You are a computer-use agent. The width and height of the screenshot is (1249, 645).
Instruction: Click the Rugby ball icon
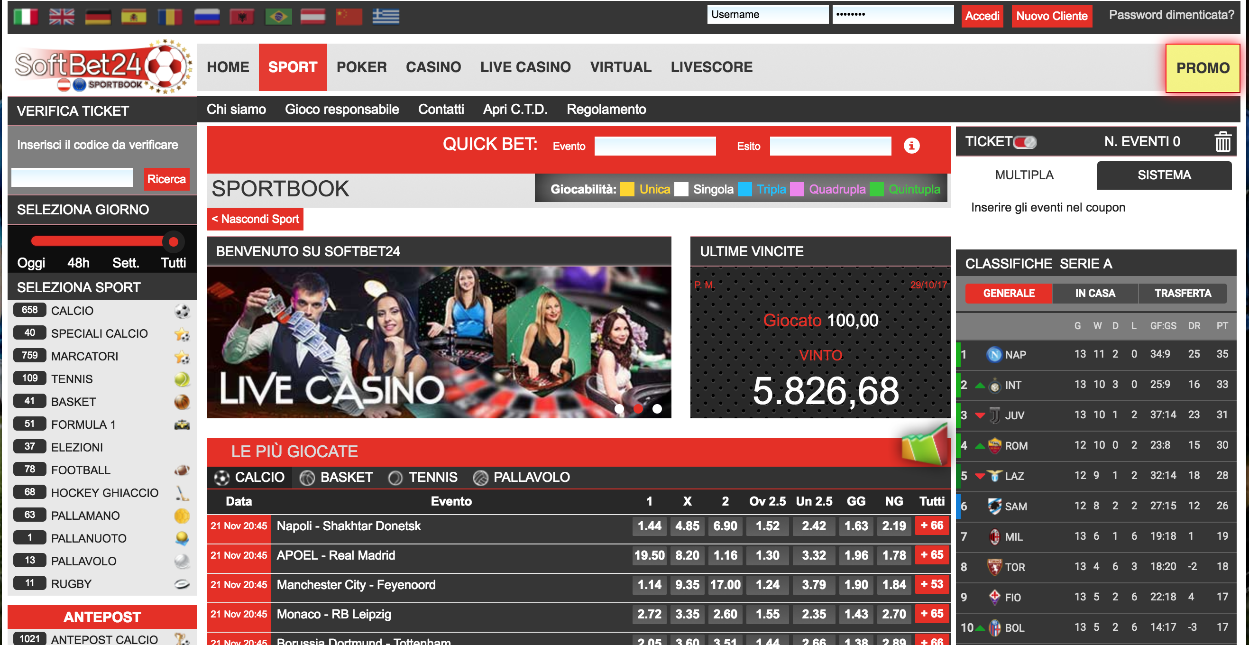[x=182, y=584]
